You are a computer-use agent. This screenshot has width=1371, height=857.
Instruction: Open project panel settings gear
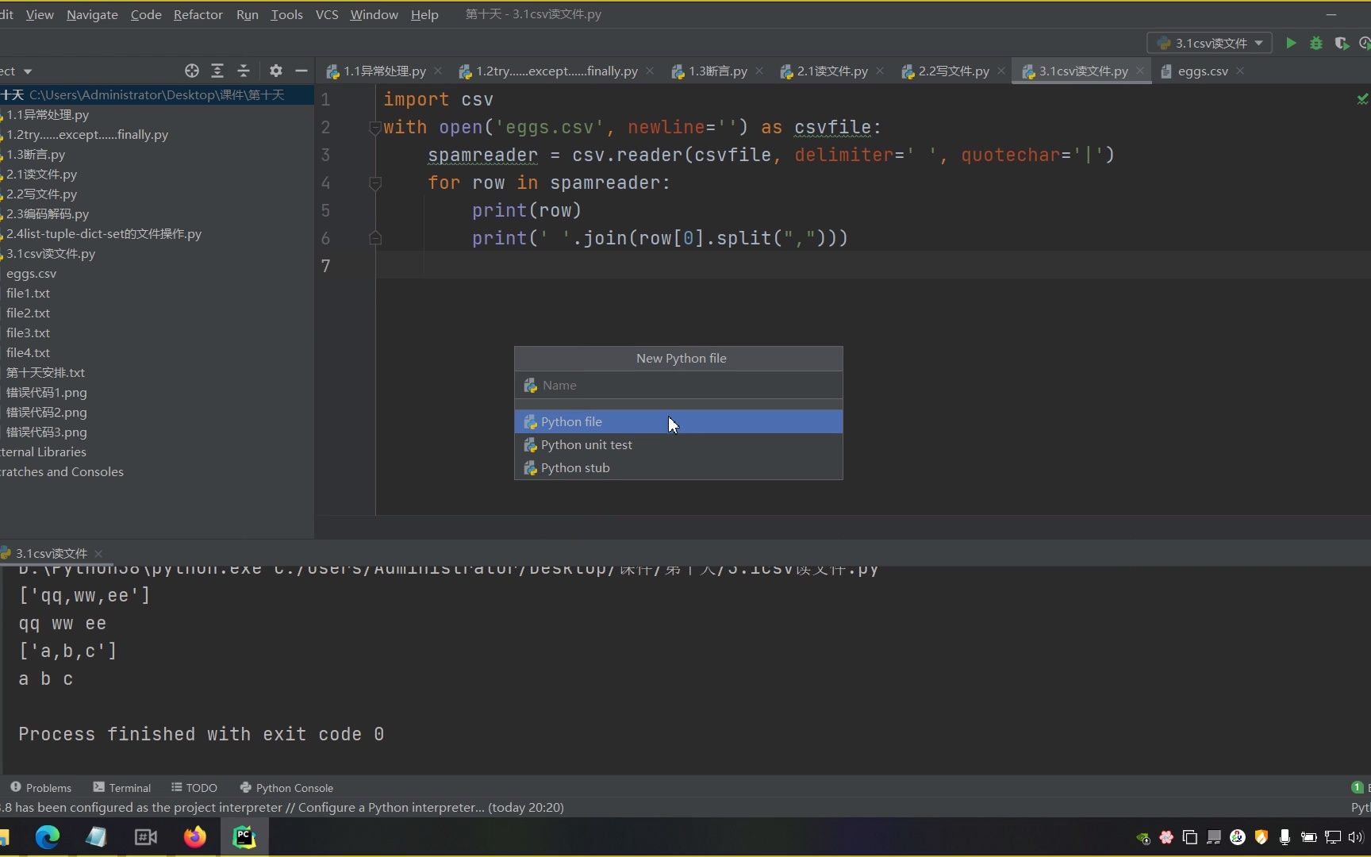[x=275, y=71]
